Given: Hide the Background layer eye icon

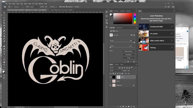Looking at the screenshot, I should 110,85.
